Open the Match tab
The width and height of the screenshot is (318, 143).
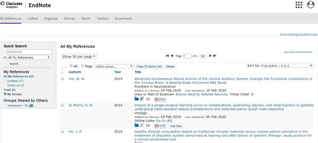click(x=86, y=18)
